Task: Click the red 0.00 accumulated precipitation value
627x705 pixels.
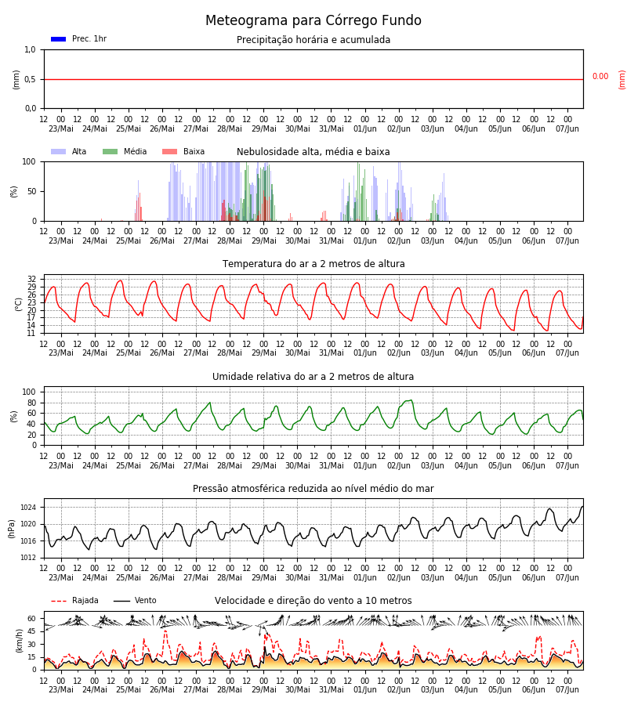Action: [600, 77]
